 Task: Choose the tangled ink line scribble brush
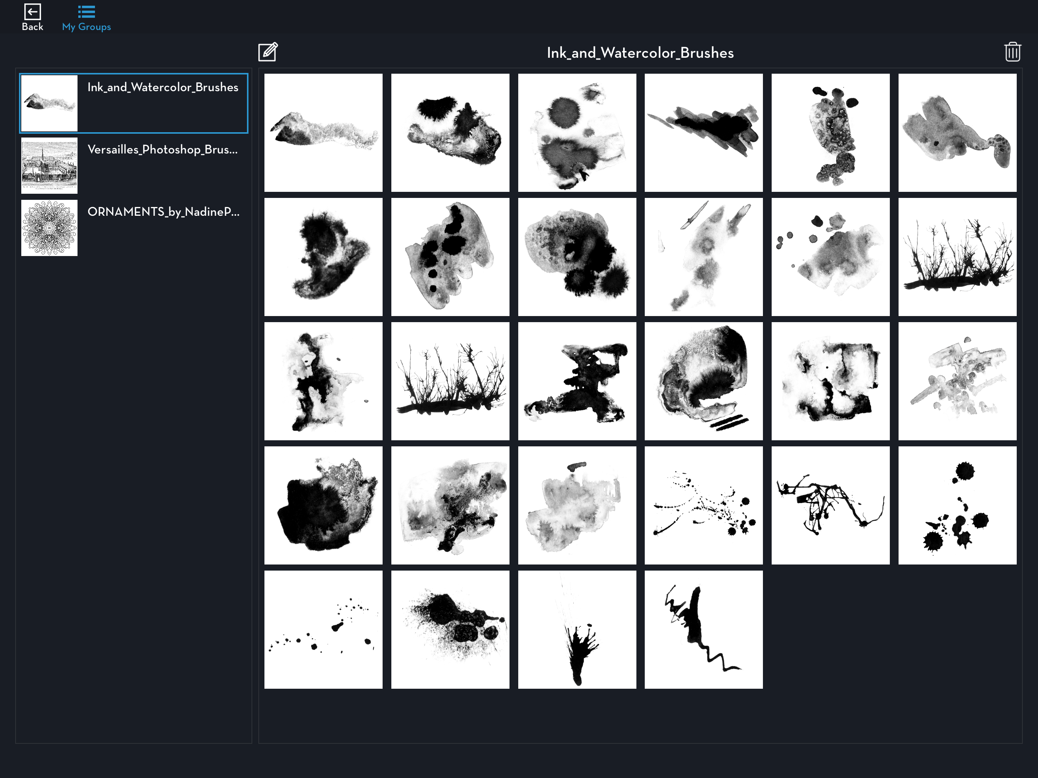click(830, 505)
